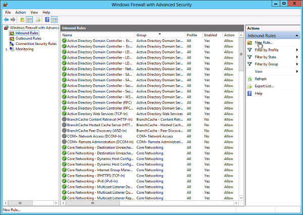Click the Filter by State funnel icon
Image resolution: width=303 pixels, height=215 pixels.
[249, 57]
